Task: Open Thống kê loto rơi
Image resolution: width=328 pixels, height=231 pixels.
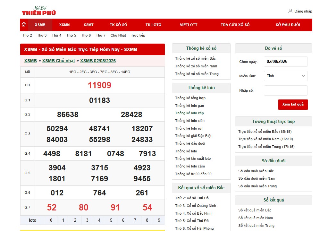Action: (x=189, y=128)
